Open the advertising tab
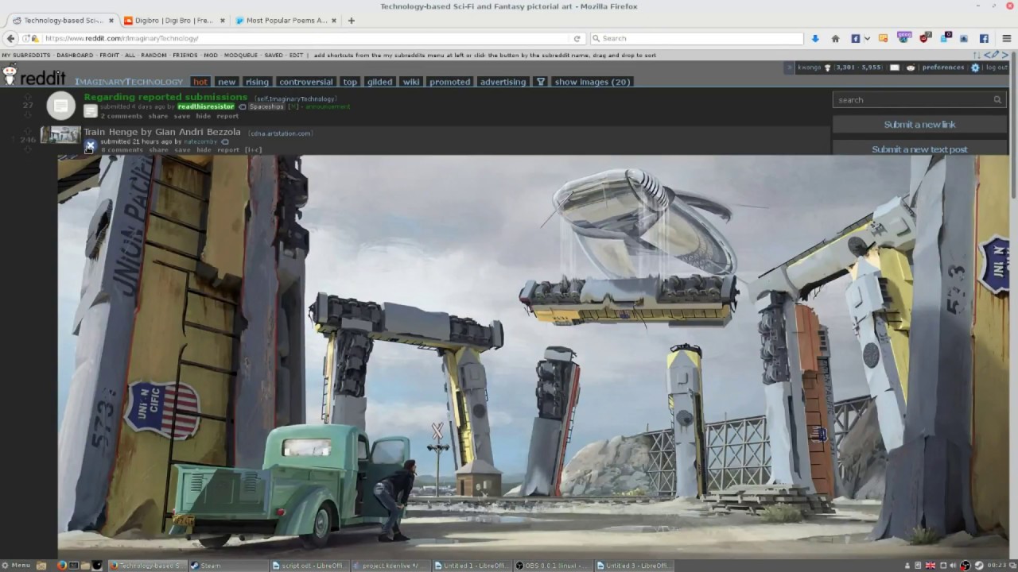Screen dimensions: 1018x572 tap(503, 82)
